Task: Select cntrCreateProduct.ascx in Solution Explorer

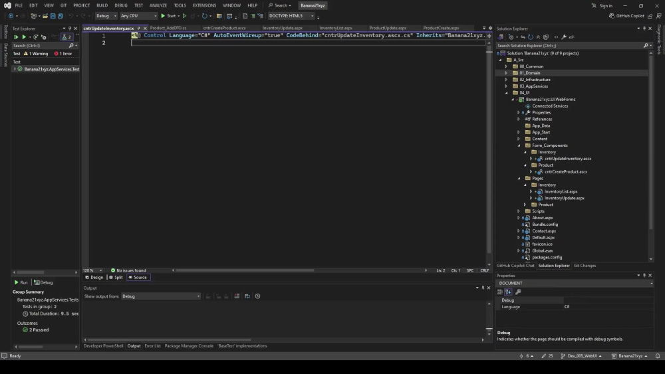Action: 566,171
